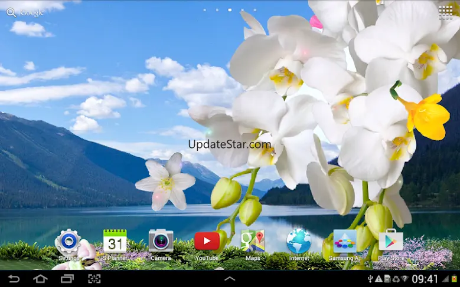Open the apps grid drawer
The width and height of the screenshot is (460, 287).
(445, 12)
